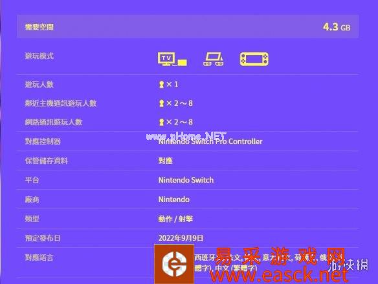Click the 保管儲存資料 label
The height and width of the screenshot is (284, 378).
click(x=47, y=161)
